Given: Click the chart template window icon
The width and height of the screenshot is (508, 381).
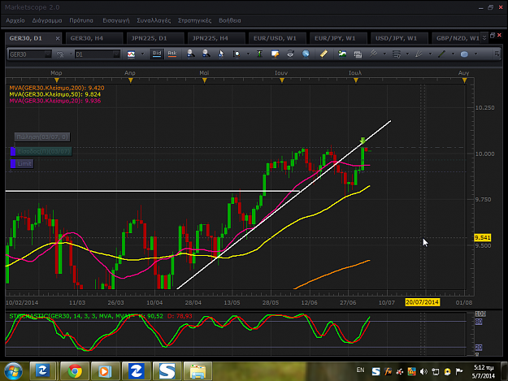Looking at the screenshot, I should 358,54.
